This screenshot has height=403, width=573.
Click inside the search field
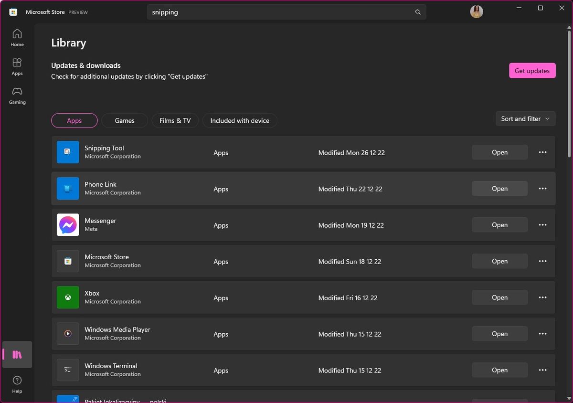(x=286, y=12)
